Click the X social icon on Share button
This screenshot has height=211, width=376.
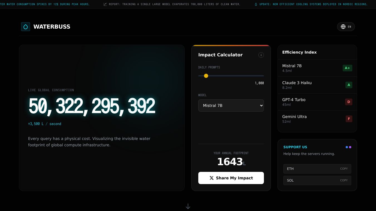pos(212,178)
